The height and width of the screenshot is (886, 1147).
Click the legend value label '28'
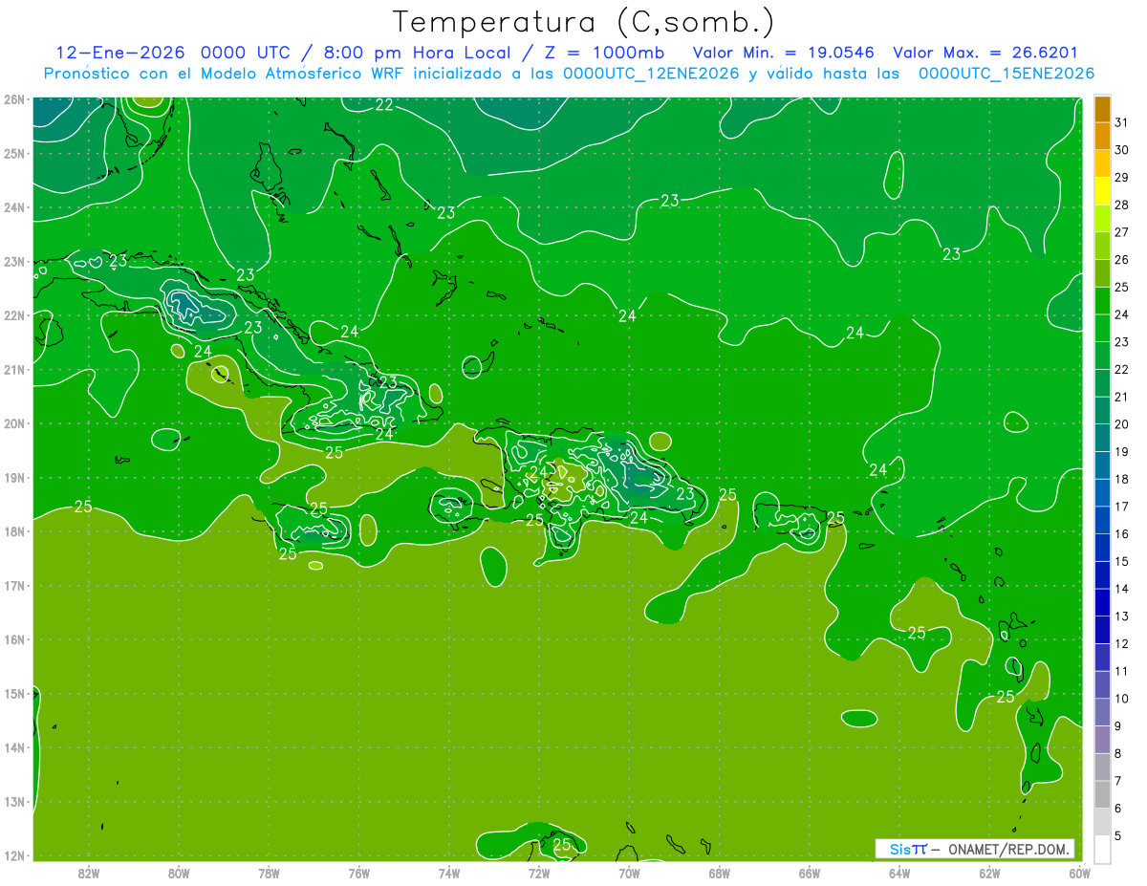click(1121, 205)
